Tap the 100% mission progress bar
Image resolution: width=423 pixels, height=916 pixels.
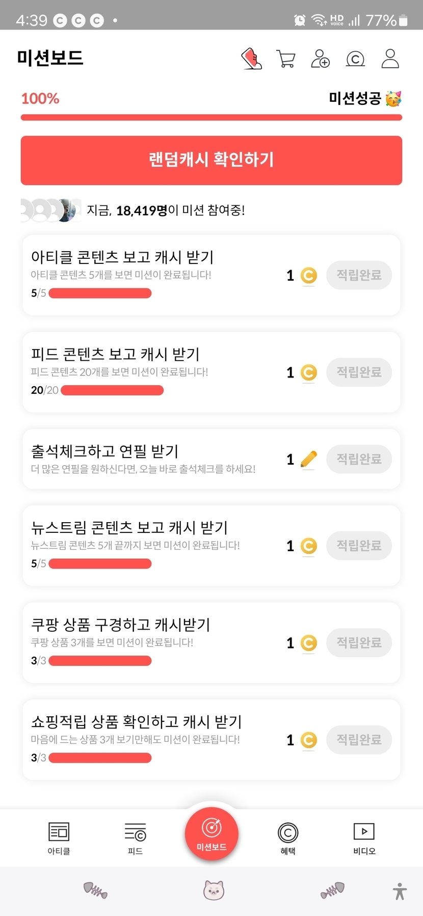[211, 118]
